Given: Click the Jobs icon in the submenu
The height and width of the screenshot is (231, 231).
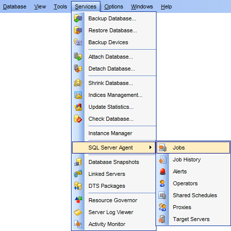Looking at the screenshot, I should [x=162, y=148].
